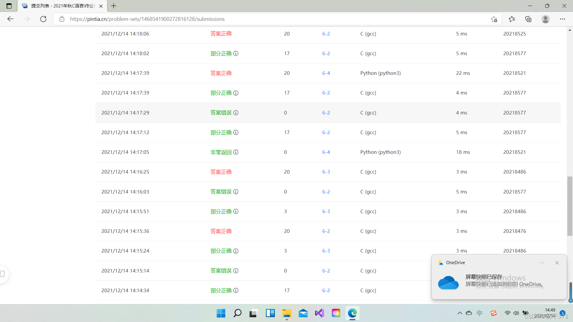Click scrollbar up arrow

click(570, 30)
